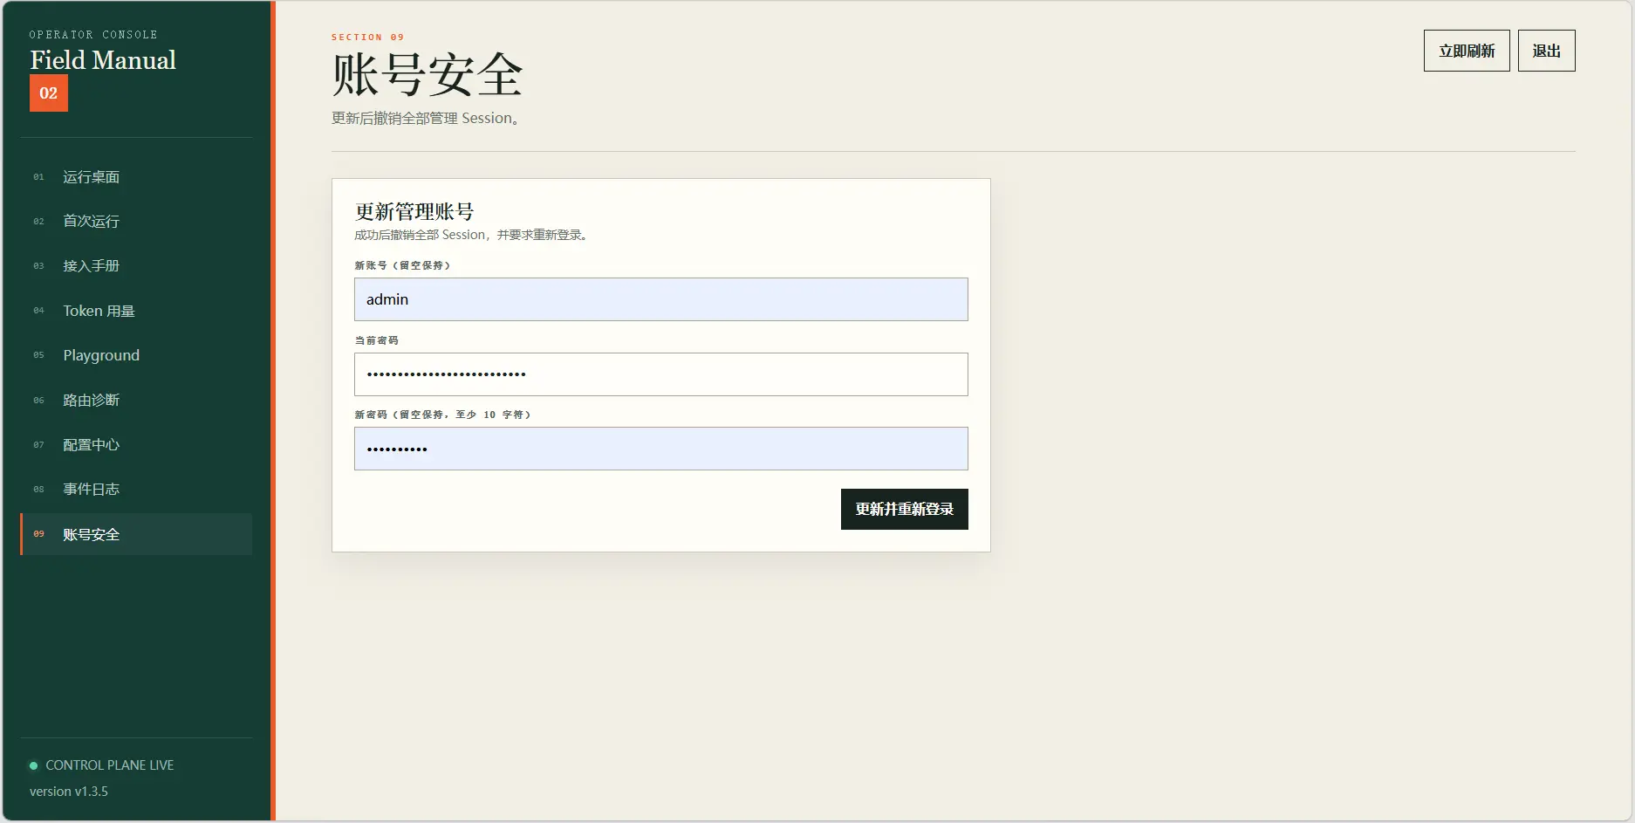Click the 退出 button
The height and width of the screenshot is (823, 1635).
tap(1546, 51)
